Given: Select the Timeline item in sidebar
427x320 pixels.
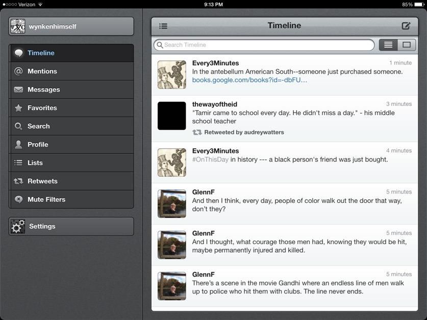Looking at the screenshot, I should 71,53.
